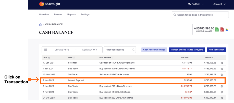This screenshot has height=103, width=234.
Task: Sort by the DESCRIPTION column header
Action: pyautogui.click(x=107, y=58)
